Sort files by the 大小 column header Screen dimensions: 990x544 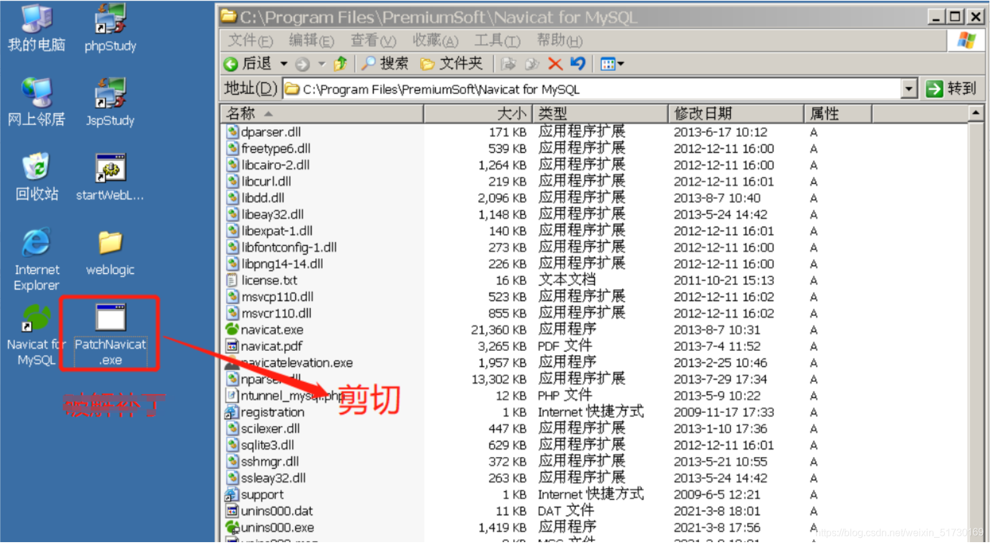pyautogui.click(x=477, y=114)
